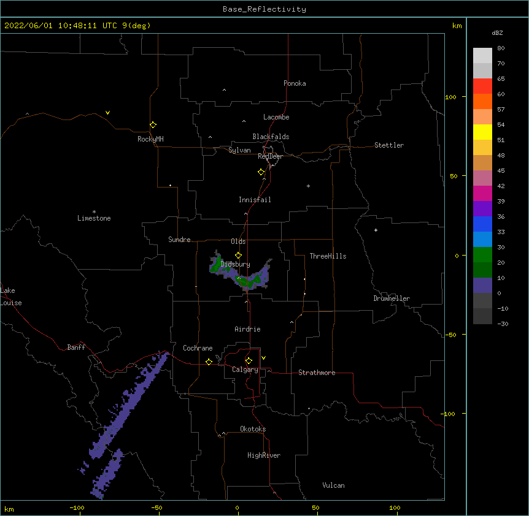Click the RockyMH label
Viewport: 529px width, 516px height.
(150, 139)
